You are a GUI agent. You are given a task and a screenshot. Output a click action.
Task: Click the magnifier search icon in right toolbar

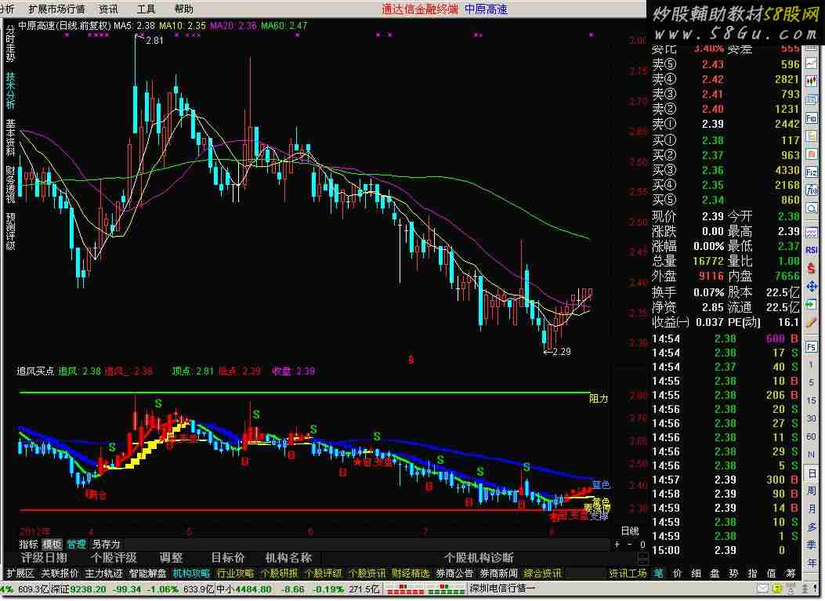[x=811, y=208]
